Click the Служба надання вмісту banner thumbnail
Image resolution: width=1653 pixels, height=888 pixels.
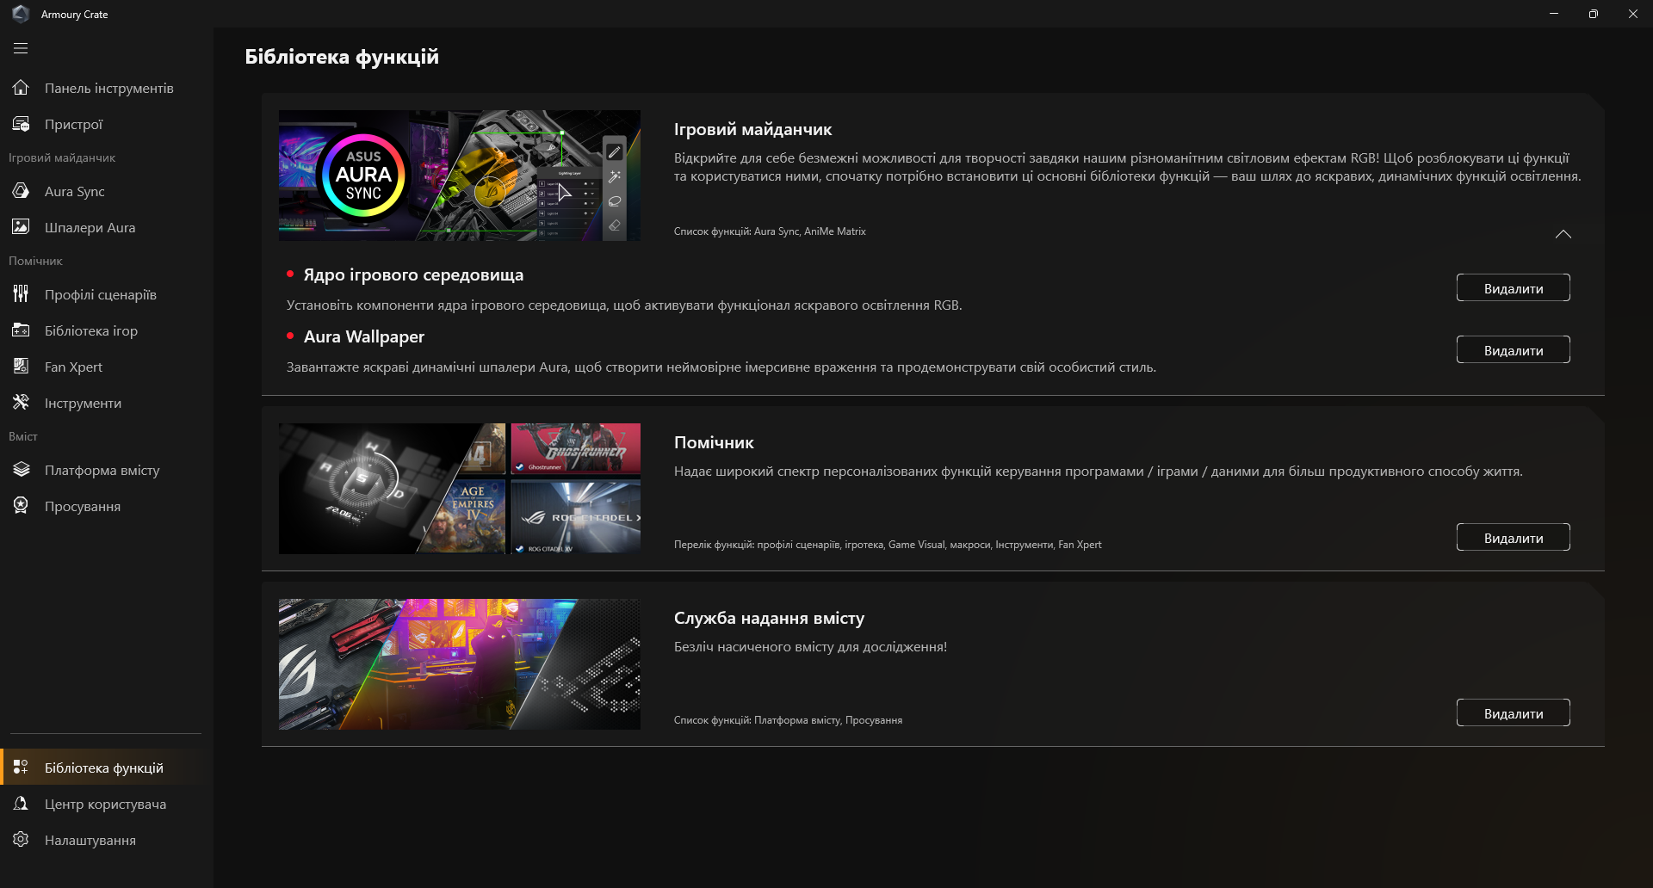460,664
